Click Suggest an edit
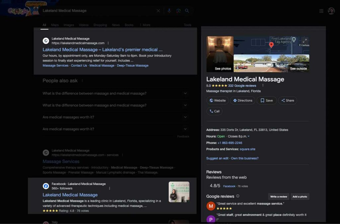This screenshot has width=340, height=224. pos(217,158)
